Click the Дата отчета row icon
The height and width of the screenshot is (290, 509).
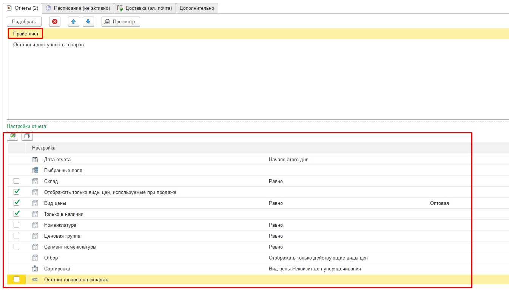35,159
